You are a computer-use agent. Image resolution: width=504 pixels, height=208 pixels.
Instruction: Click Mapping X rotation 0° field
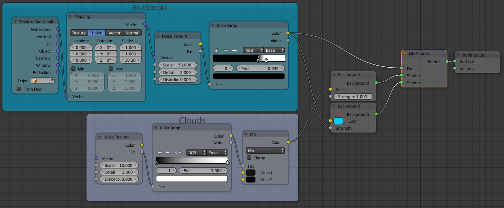pyautogui.click(x=106, y=47)
